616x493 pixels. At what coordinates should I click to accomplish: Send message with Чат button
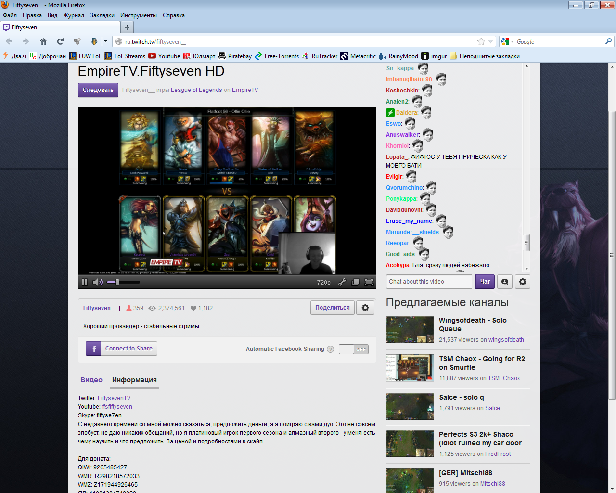coord(485,282)
